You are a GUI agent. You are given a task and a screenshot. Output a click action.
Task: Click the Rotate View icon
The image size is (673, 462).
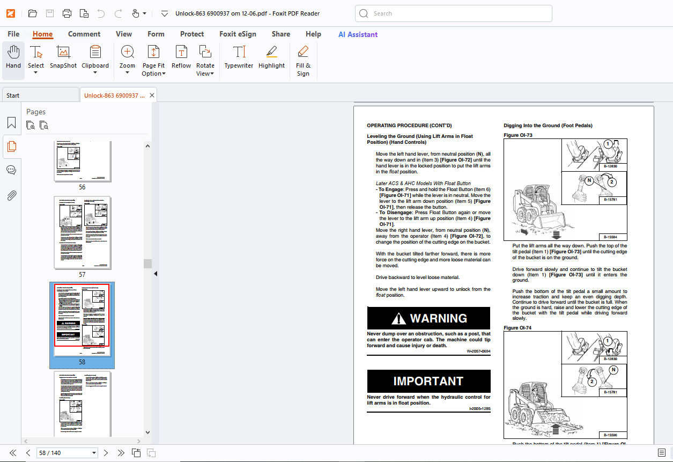tap(205, 53)
